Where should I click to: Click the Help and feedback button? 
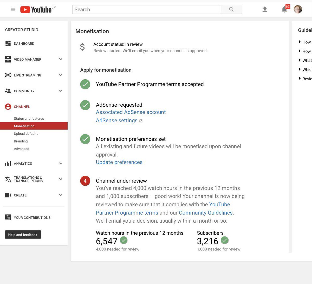coord(23,235)
